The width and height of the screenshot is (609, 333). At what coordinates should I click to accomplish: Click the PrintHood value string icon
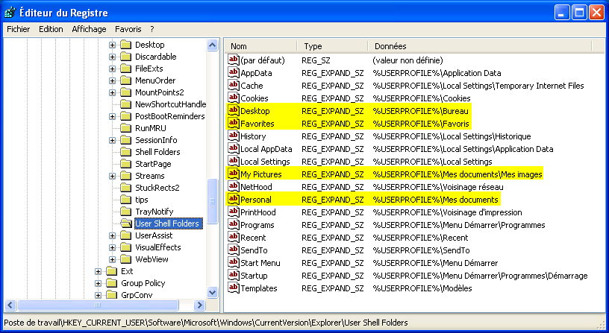(233, 212)
